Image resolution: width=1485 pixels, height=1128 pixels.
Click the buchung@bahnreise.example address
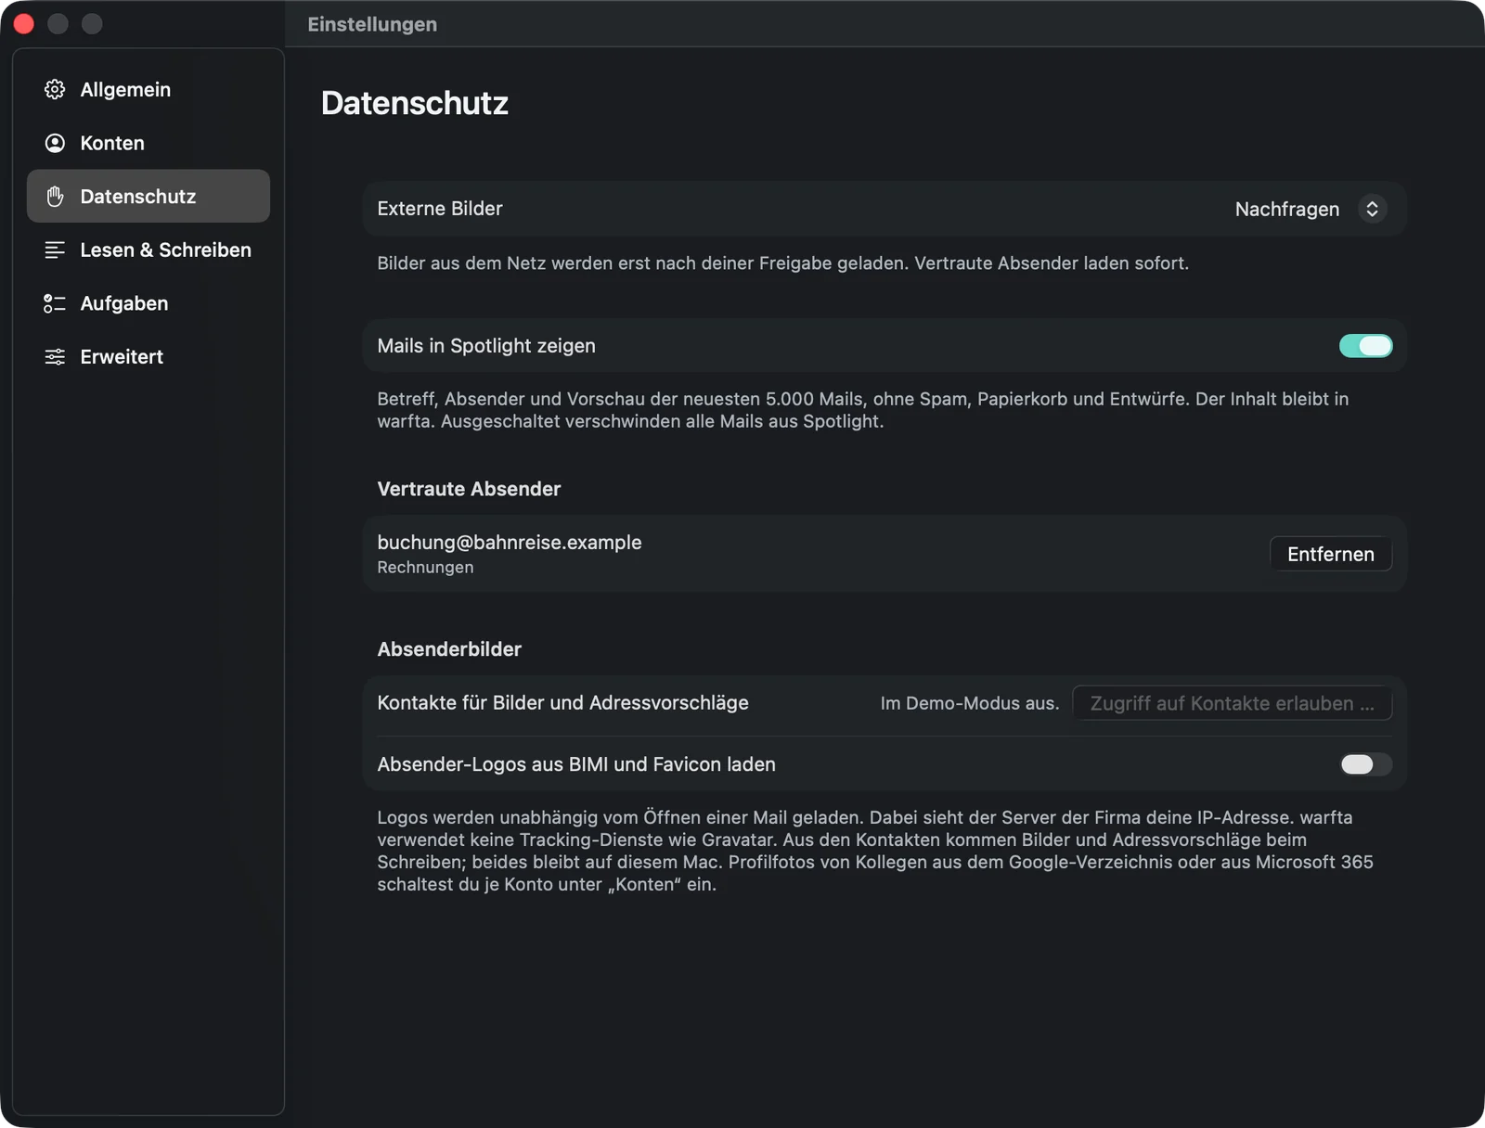click(510, 543)
